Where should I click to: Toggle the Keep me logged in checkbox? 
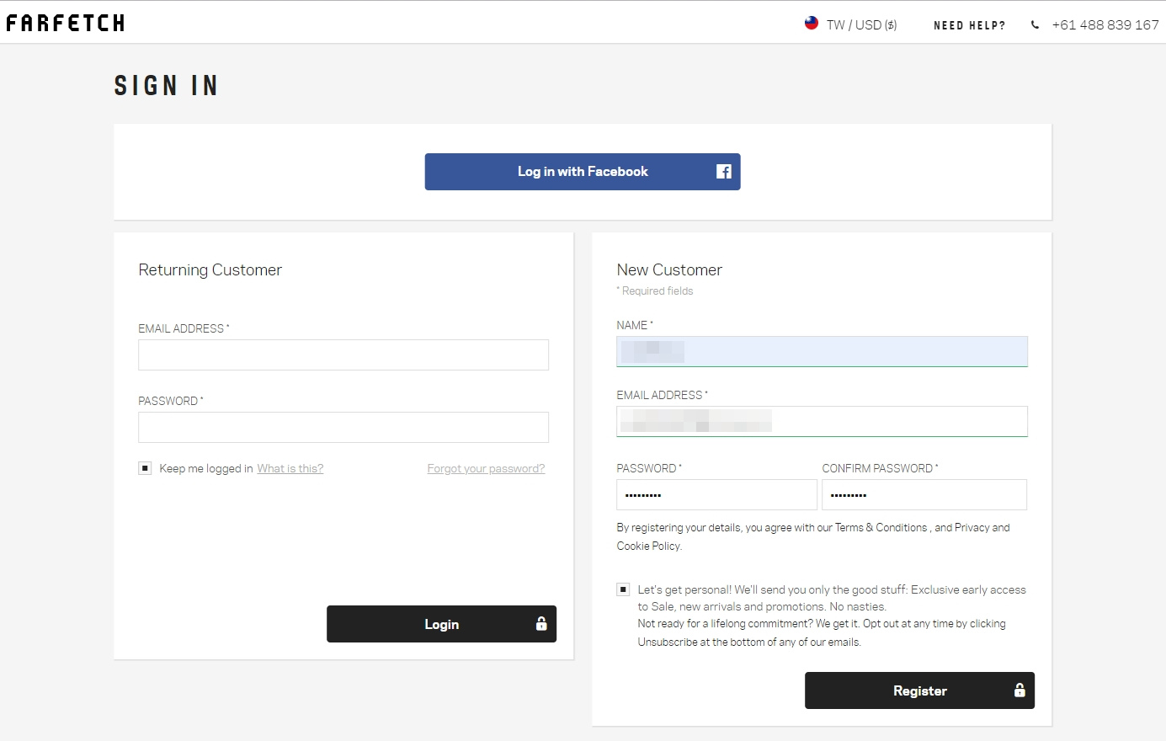145,468
